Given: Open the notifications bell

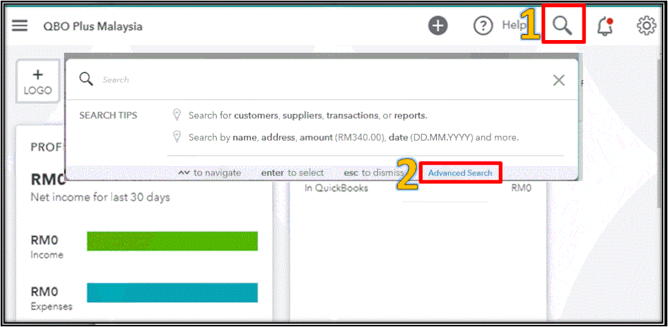Looking at the screenshot, I should tap(604, 27).
